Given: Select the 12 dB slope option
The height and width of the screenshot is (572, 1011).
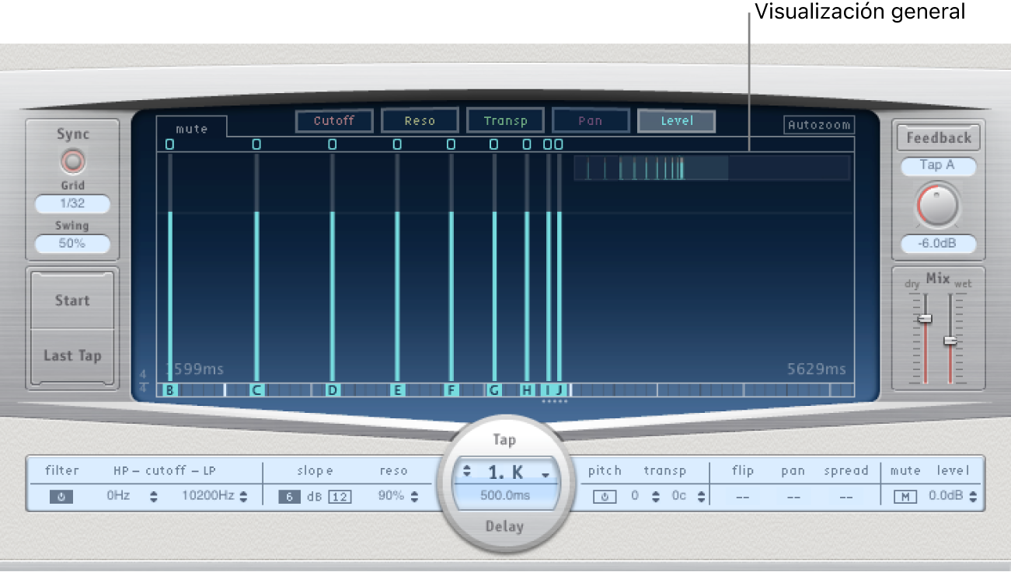Looking at the screenshot, I should tap(339, 497).
